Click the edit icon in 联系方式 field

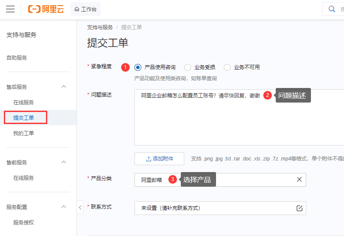(299, 208)
